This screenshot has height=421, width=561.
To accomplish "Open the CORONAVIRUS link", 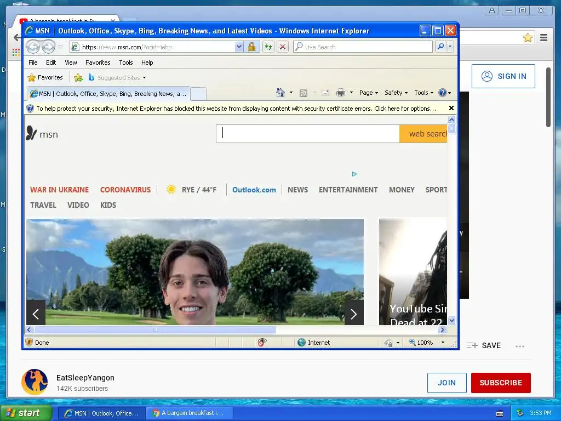I will [125, 190].
